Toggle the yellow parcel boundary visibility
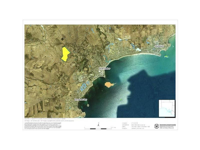The width and height of the screenshot is (200, 150). (65, 53)
